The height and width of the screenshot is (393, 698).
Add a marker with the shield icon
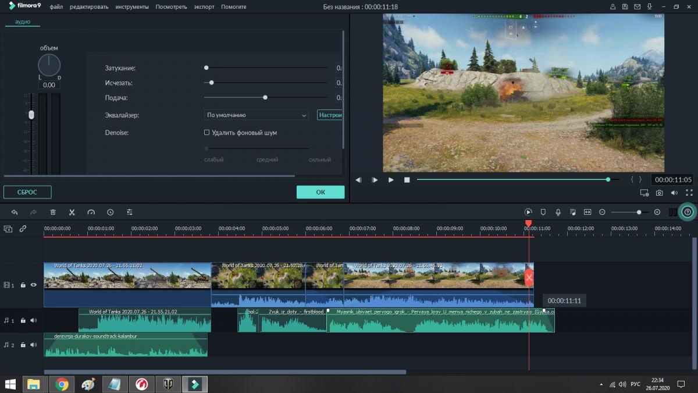[543, 213]
